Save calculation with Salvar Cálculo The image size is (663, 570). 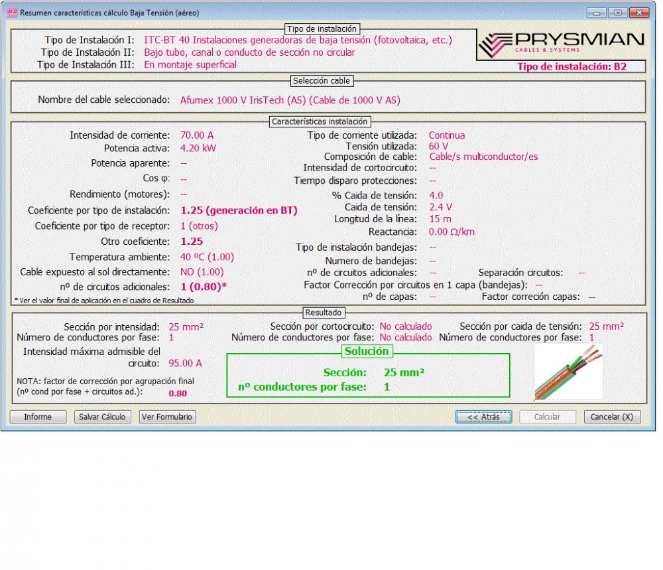coord(102,417)
